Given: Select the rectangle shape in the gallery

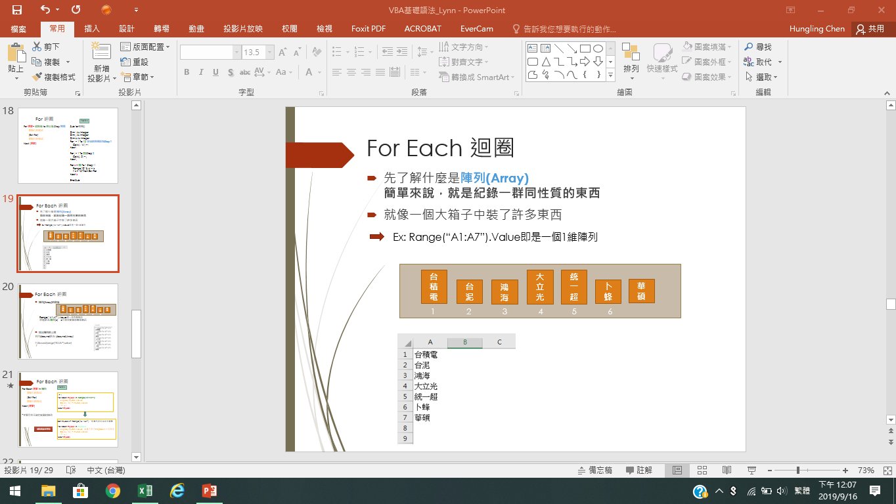Looking at the screenshot, I should 585,48.
